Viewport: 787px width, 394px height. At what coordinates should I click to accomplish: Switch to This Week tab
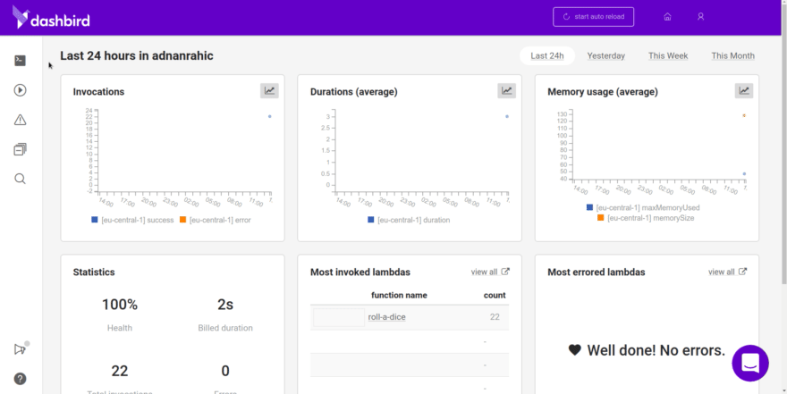point(668,55)
